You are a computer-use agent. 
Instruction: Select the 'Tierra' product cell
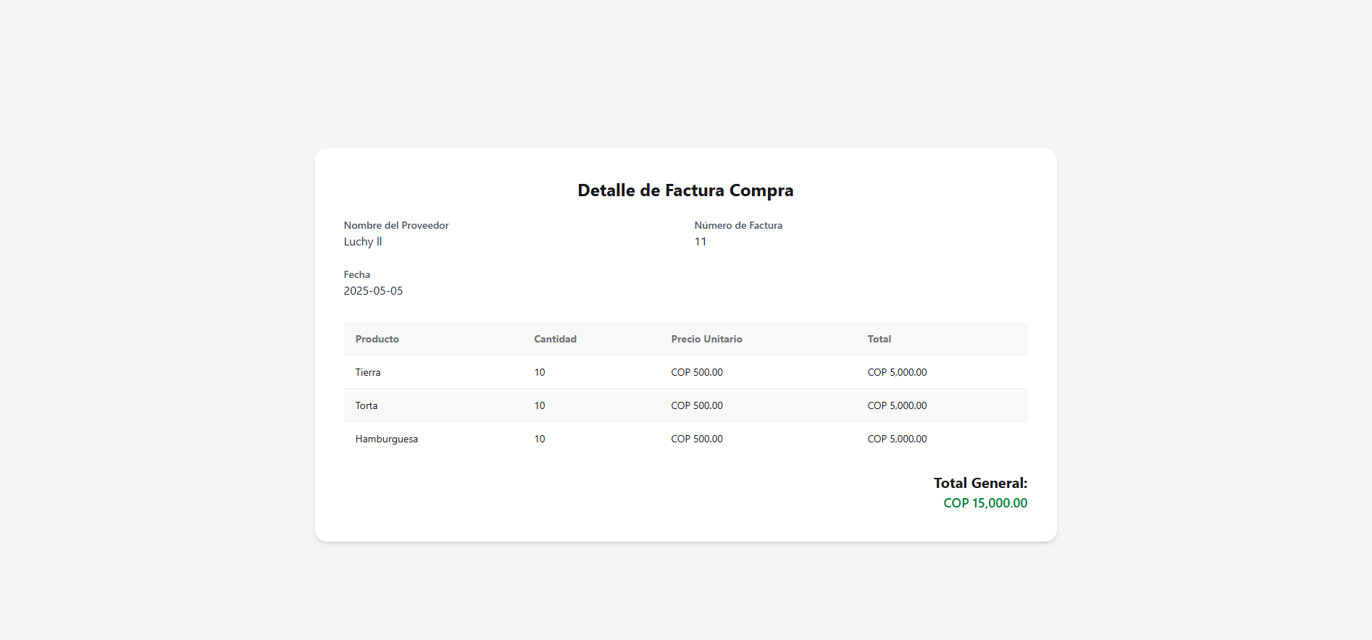[x=368, y=372]
